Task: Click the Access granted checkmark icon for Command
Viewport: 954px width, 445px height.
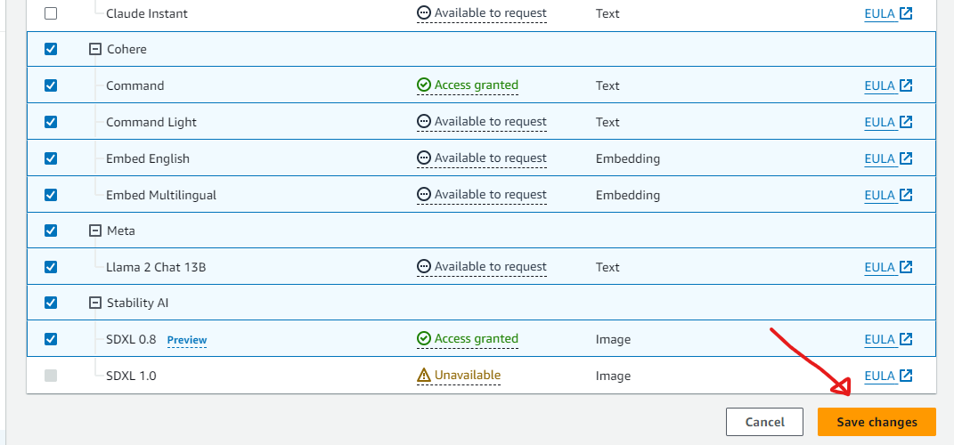Action: coord(424,85)
